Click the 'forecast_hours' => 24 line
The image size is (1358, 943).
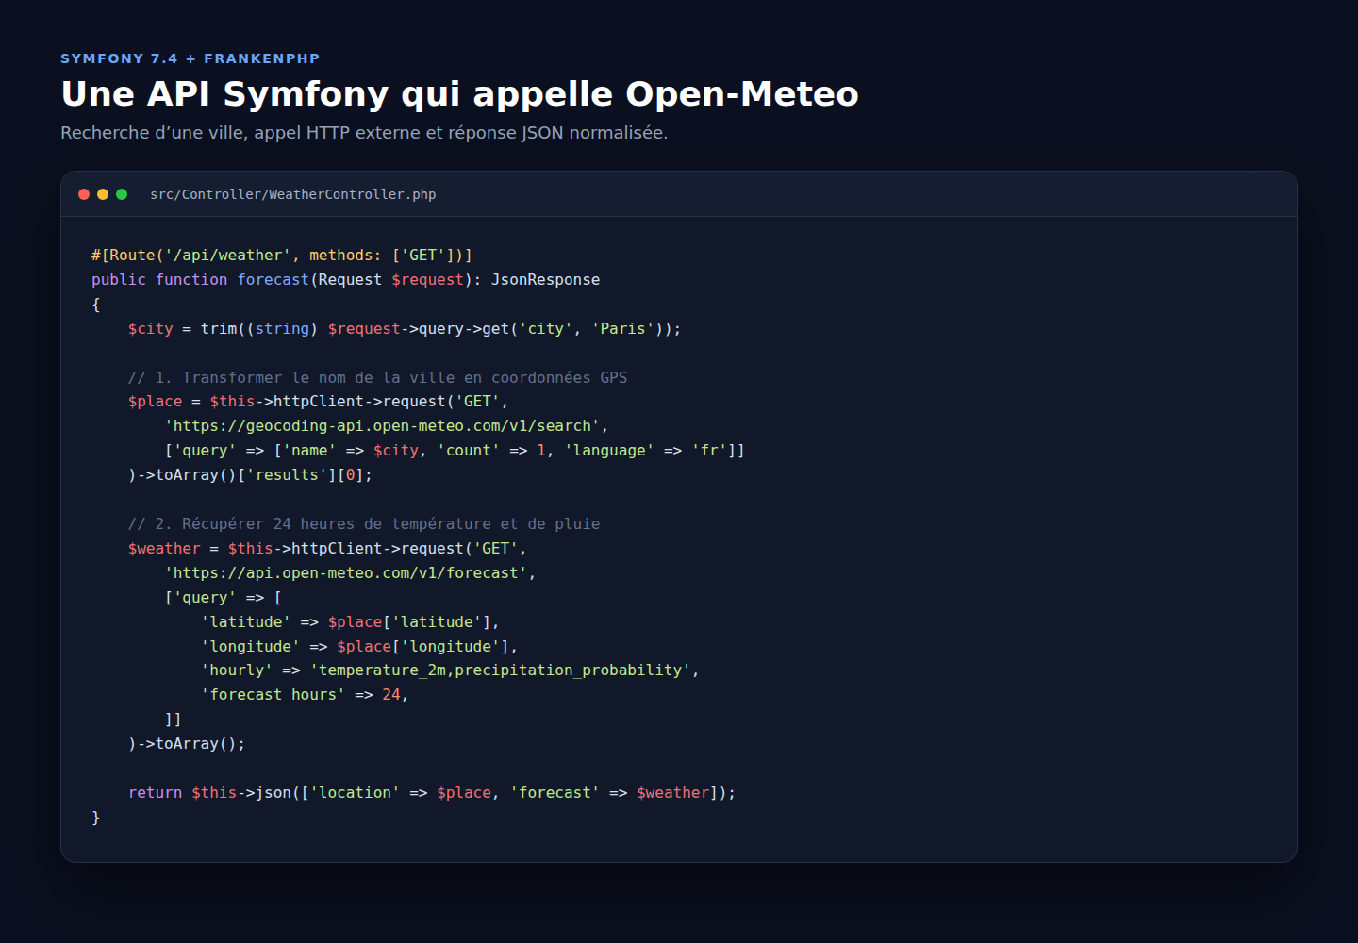click(305, 695)
